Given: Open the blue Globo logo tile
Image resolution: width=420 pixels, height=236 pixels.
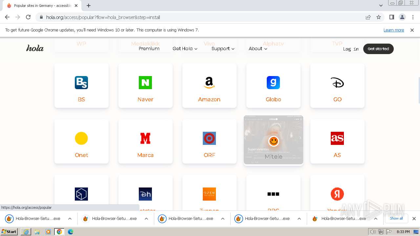Looking at the screenshot, I should coord(273,83).
